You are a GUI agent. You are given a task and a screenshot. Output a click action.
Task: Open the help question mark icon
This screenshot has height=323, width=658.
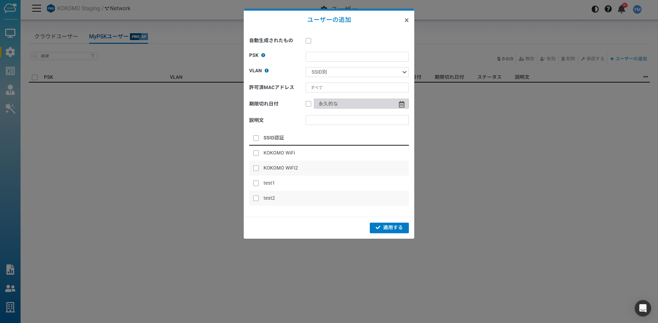click(608, 9)
